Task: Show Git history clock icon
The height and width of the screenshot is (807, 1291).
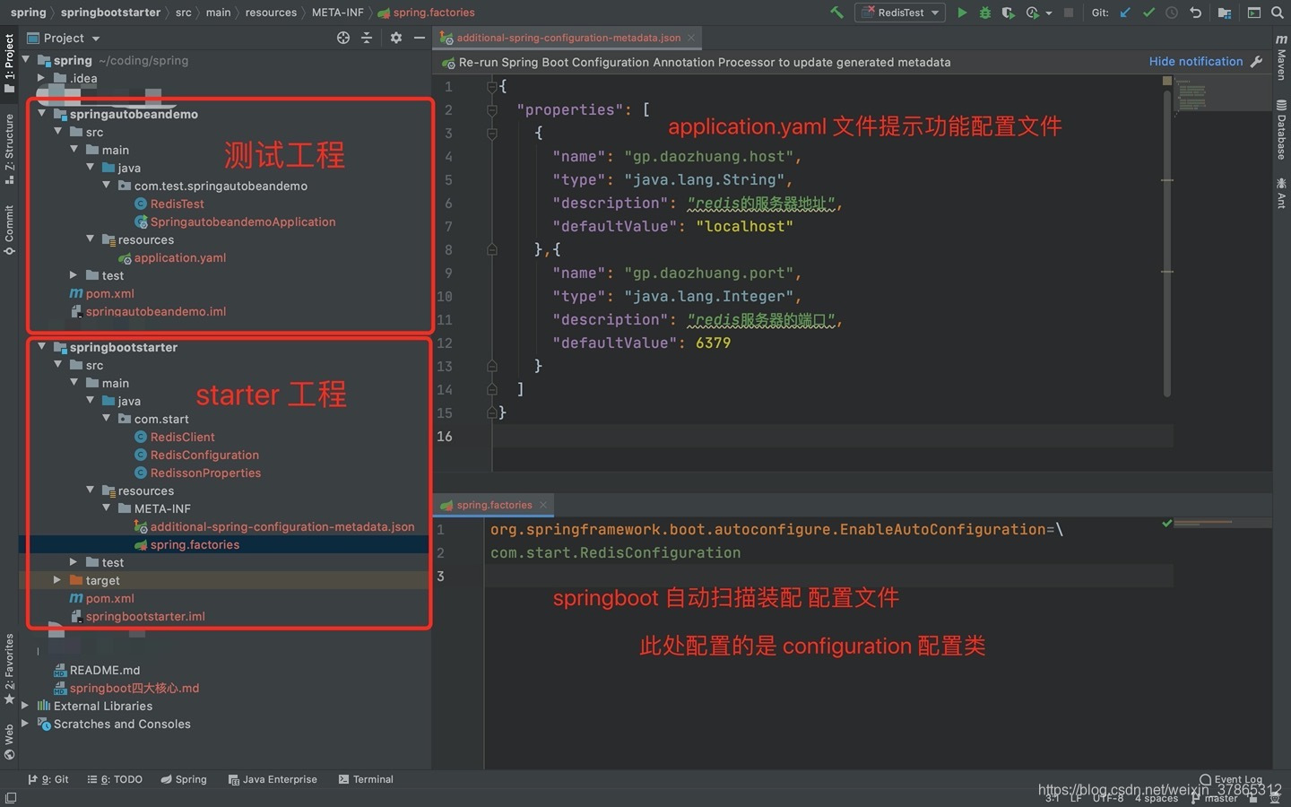Action: click(1172, 13)
